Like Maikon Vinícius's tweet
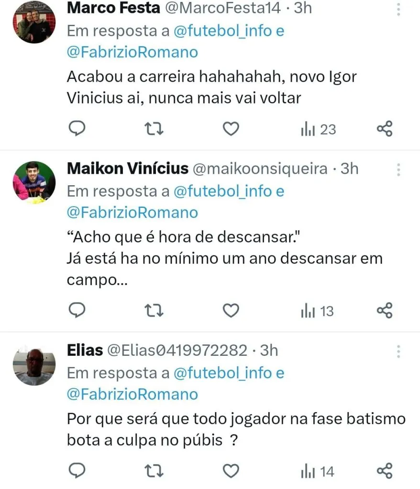The image size is (420, 489). pyautogui.click(x=231, y=311)
